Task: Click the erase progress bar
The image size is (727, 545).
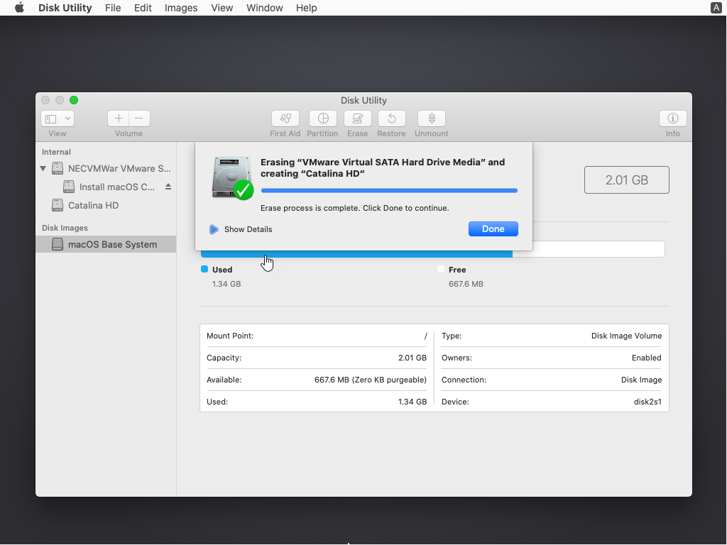Action: (389, 190)
